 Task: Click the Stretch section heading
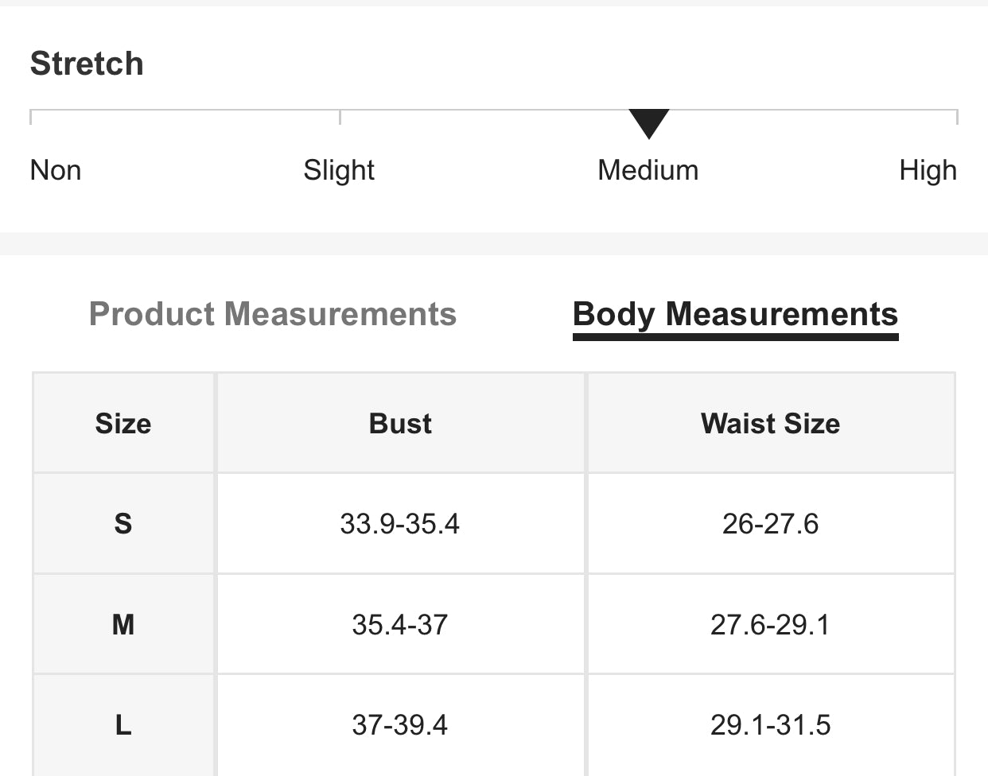click(87, 63)
